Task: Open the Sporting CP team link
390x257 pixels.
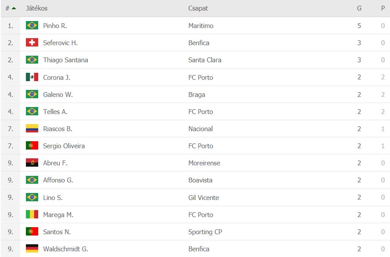Action: (205, 232)
